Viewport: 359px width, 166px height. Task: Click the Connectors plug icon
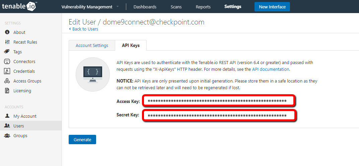7,61
